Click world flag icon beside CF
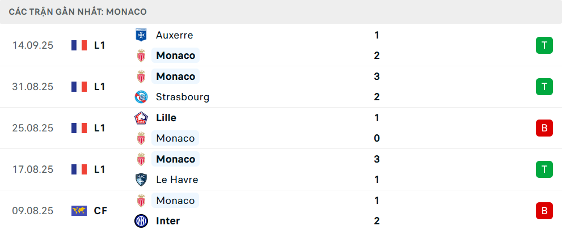The image size is (562, 230). pos(79,211)
